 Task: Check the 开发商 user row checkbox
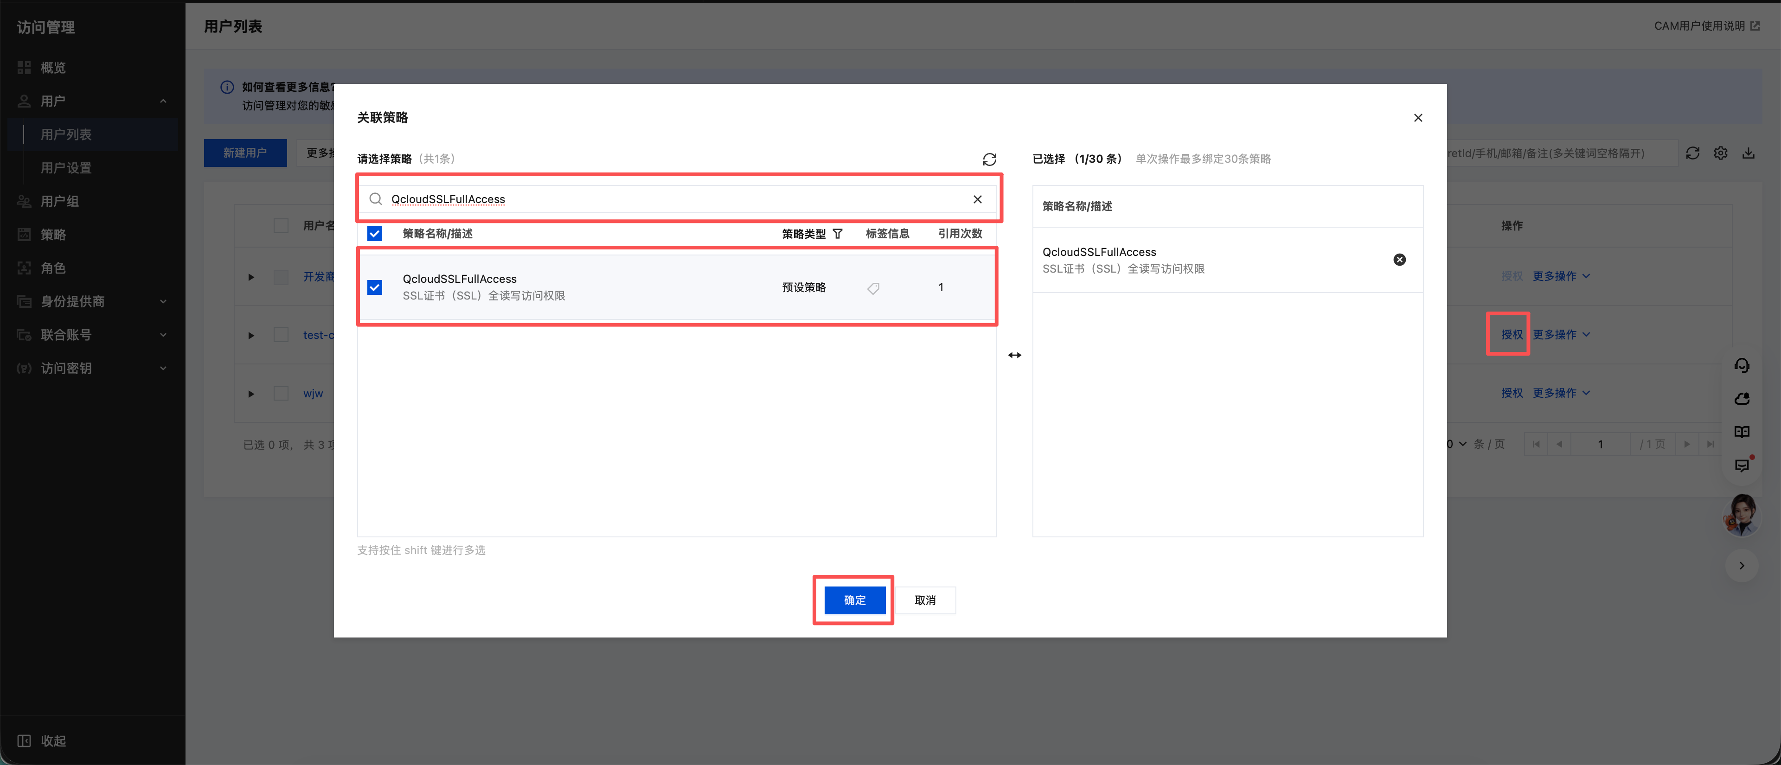tap(281, 277)
